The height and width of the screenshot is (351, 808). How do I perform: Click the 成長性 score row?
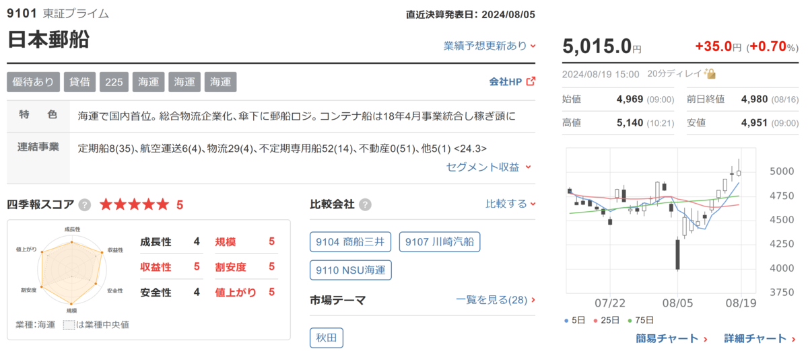click(170, 241)
